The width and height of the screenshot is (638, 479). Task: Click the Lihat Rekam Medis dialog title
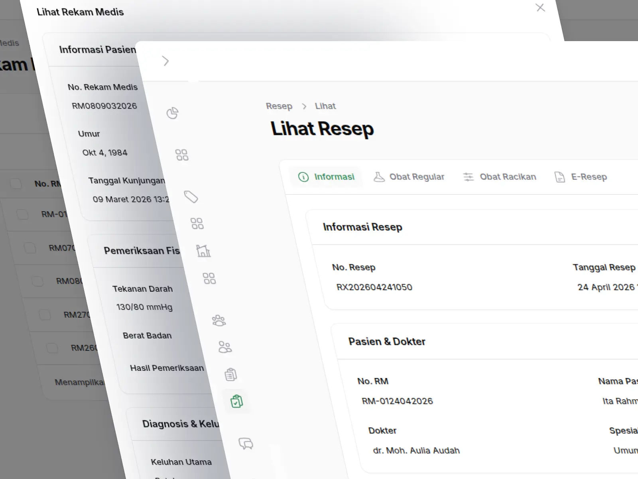80,12
